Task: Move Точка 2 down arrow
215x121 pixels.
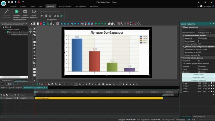Action: pyautogui.click(x=211, y=86)
